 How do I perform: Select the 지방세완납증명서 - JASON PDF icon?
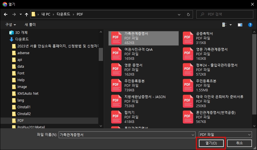click(116, 102)
